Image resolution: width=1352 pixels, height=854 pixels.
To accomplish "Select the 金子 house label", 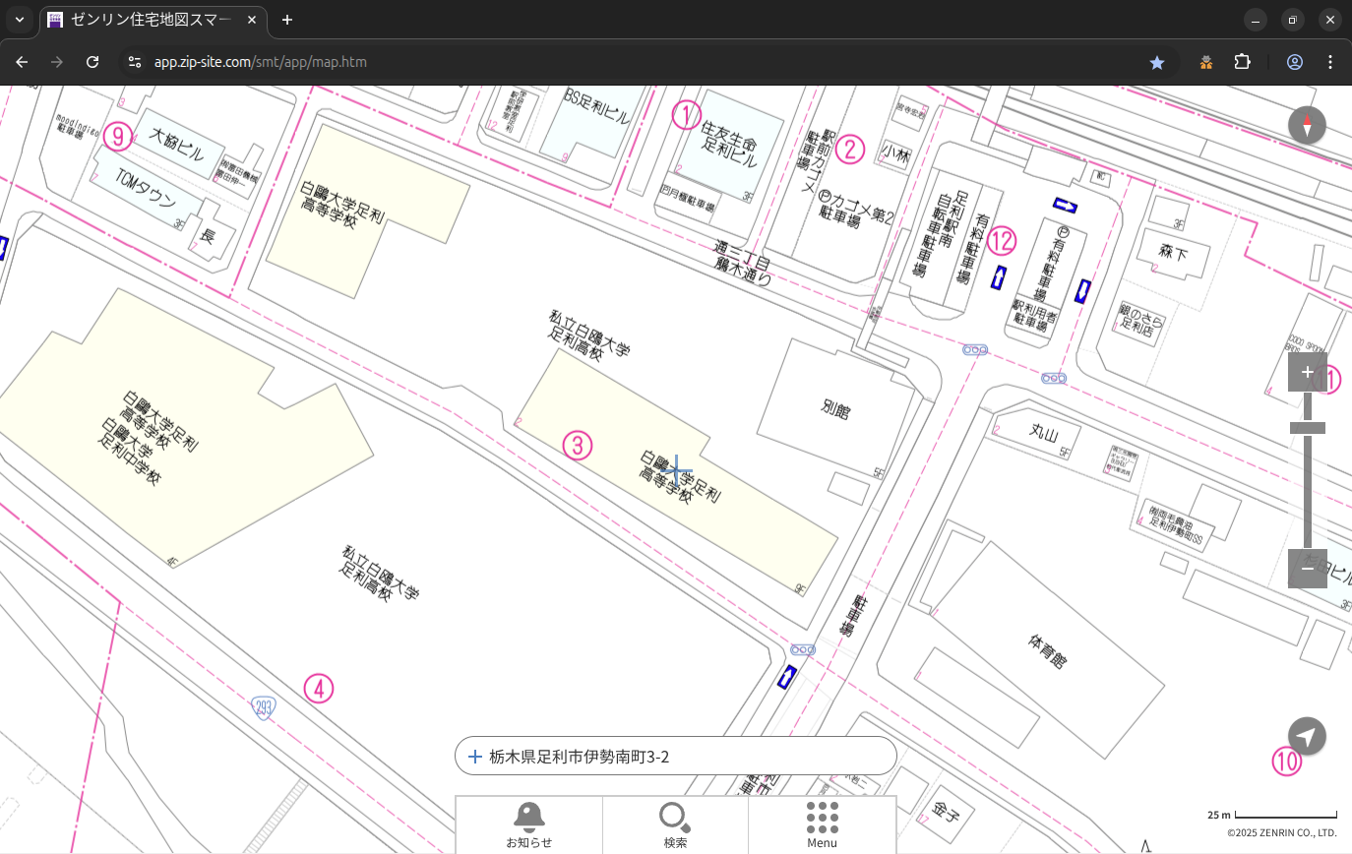I will [947, 814].
